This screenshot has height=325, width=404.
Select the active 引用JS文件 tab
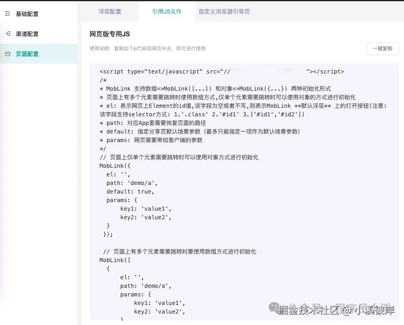click(x=167, y=12)
